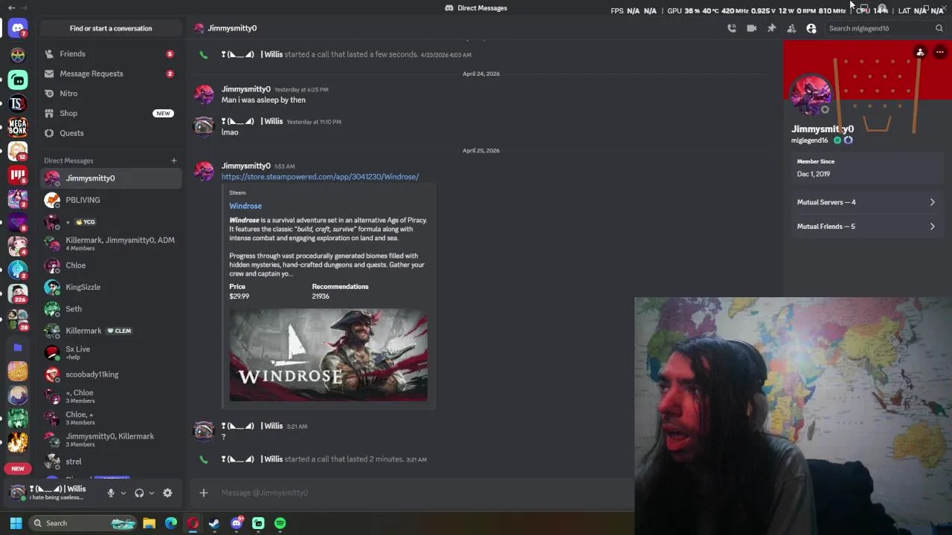Open the Killermark CLEM conversation

click(x=111, y=331)
